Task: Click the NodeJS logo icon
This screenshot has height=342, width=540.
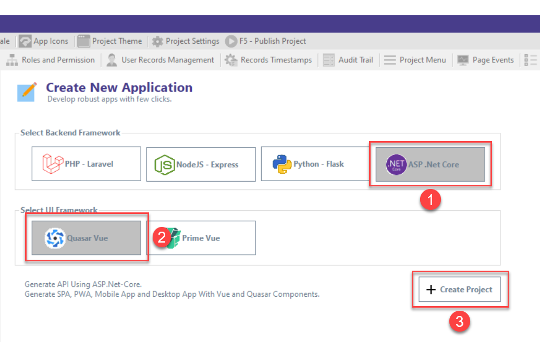Action: click(165, 165)
